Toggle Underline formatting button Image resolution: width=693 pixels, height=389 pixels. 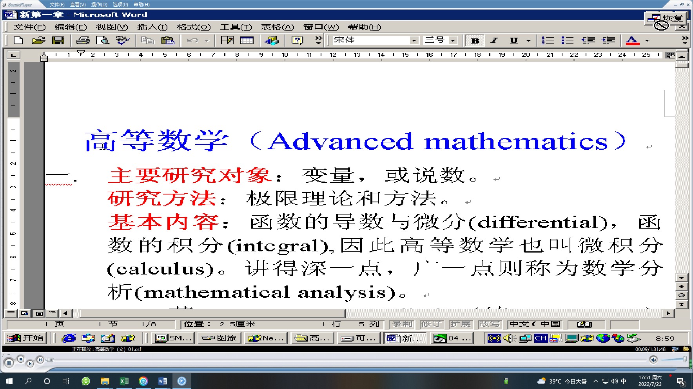click(514, 40)
